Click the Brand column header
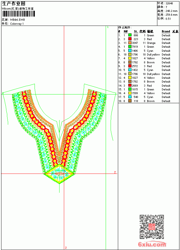The height and width of the screenshot is (250, 180). (x=166, y=31)
